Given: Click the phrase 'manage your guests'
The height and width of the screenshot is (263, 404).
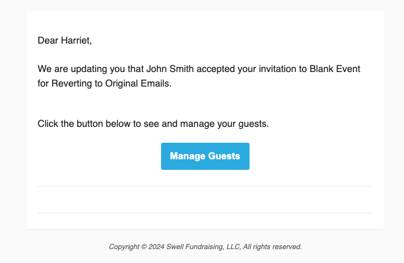Looking at the screenshot, I should pyautogui.click(x=223, y=124).
